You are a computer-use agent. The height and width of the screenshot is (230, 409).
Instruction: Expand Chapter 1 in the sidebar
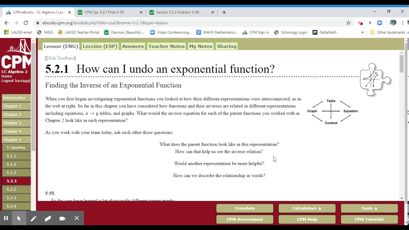(x=16, y=106)
